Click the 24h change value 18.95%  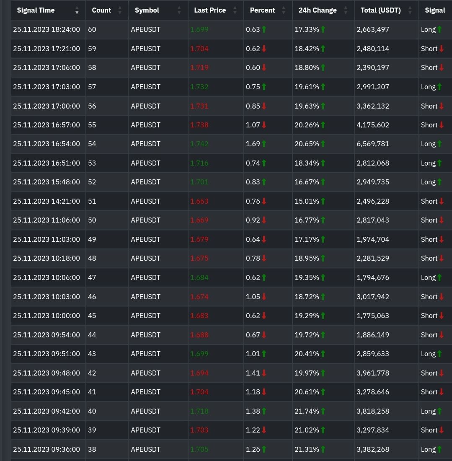click(307, 258)
